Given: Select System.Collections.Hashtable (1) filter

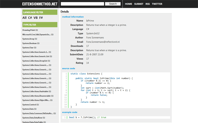Looking at the screenshot, I should coord(37,91).
